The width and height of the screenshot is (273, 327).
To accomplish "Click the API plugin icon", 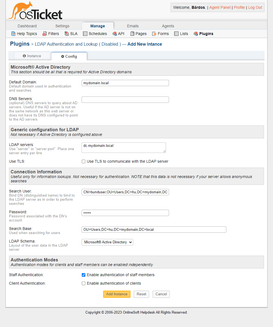I will [x=114, y=33].
